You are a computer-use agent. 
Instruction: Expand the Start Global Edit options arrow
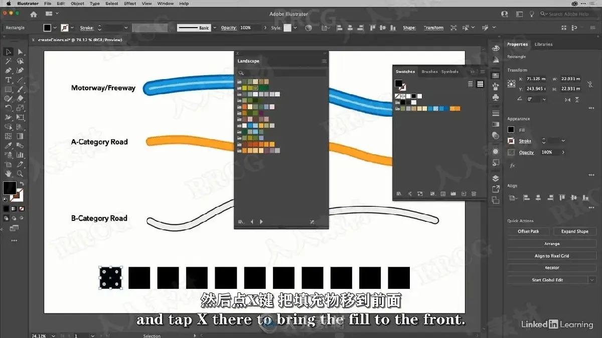tap(592, 280)
